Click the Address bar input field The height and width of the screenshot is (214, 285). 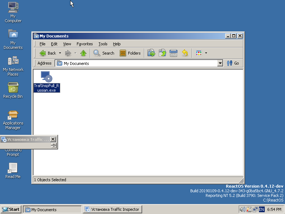click(x=139, y=63)
